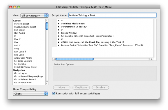Select the Exit Loop If step

pos(20,52)
